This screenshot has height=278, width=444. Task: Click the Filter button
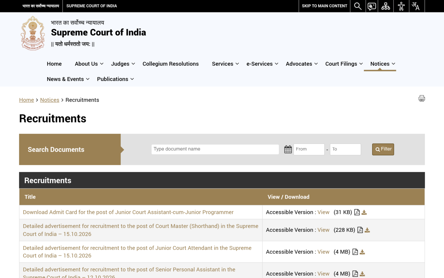coord(383,149)
